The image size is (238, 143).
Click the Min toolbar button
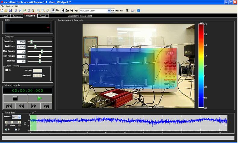point(121,11)
